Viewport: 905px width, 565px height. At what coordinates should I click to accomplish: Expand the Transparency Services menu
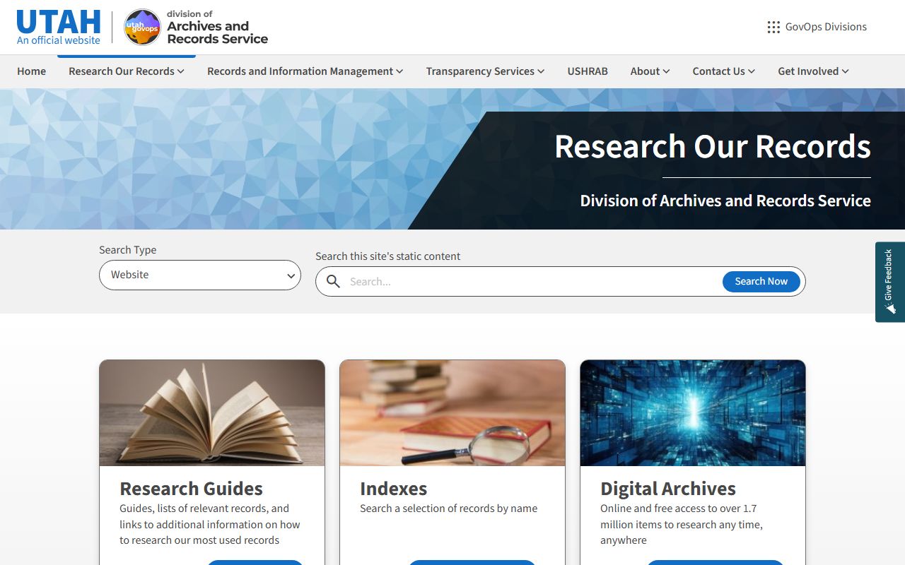pyautogui.click(x=485, y=71)
